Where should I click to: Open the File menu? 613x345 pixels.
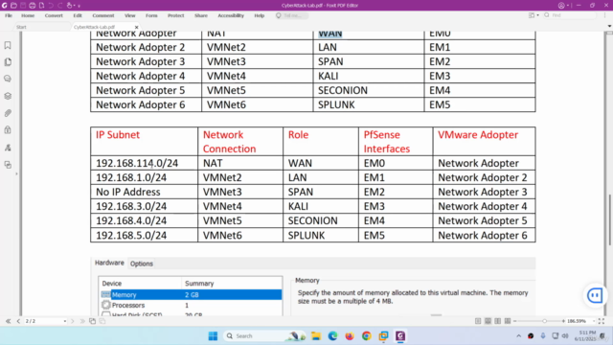click(x=9, y=15)
